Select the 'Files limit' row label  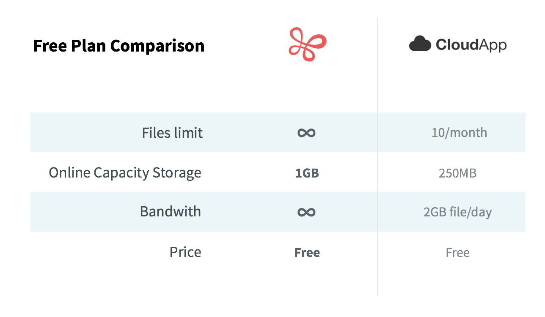click(172, 133)
